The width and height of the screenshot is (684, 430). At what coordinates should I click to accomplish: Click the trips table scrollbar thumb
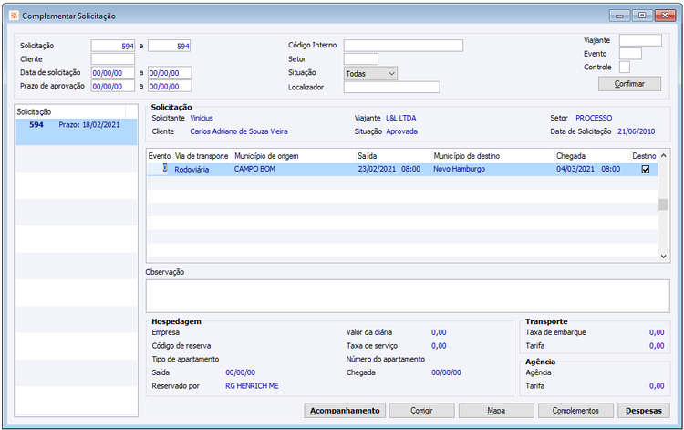click(664, 205)
